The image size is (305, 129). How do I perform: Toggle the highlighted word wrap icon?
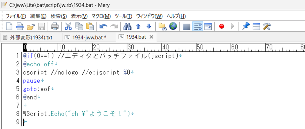[x=197, y=26]
